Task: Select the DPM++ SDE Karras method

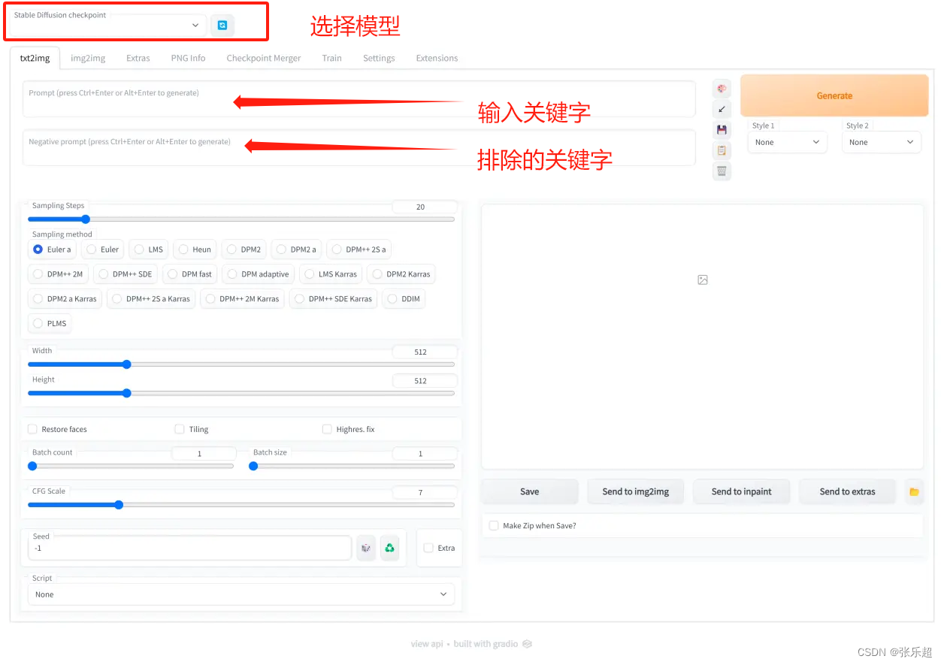Action: [x=333, y=298]
